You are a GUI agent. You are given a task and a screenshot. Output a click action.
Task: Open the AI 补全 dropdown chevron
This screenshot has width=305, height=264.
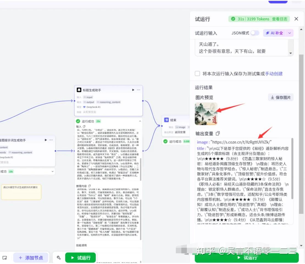(x=290, y=33)
